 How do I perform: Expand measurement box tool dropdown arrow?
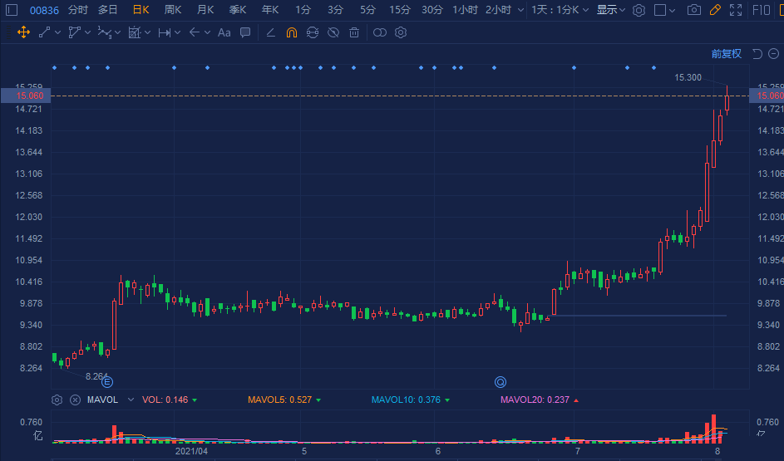point(147,33)
